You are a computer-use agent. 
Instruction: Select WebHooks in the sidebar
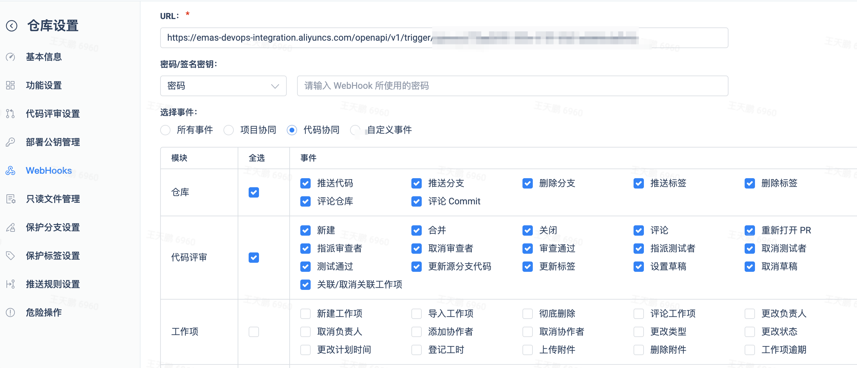coord(49,171)
